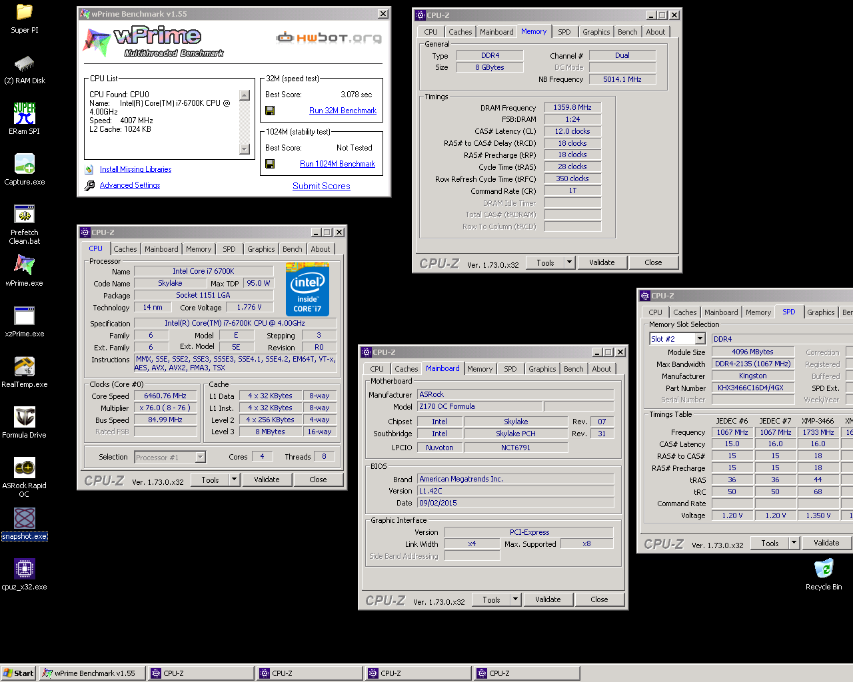Click the Core Speed value 6460.76 MHz
Image resolution: width=853 pixels, height=682 pixels.
tap(165, 396)
